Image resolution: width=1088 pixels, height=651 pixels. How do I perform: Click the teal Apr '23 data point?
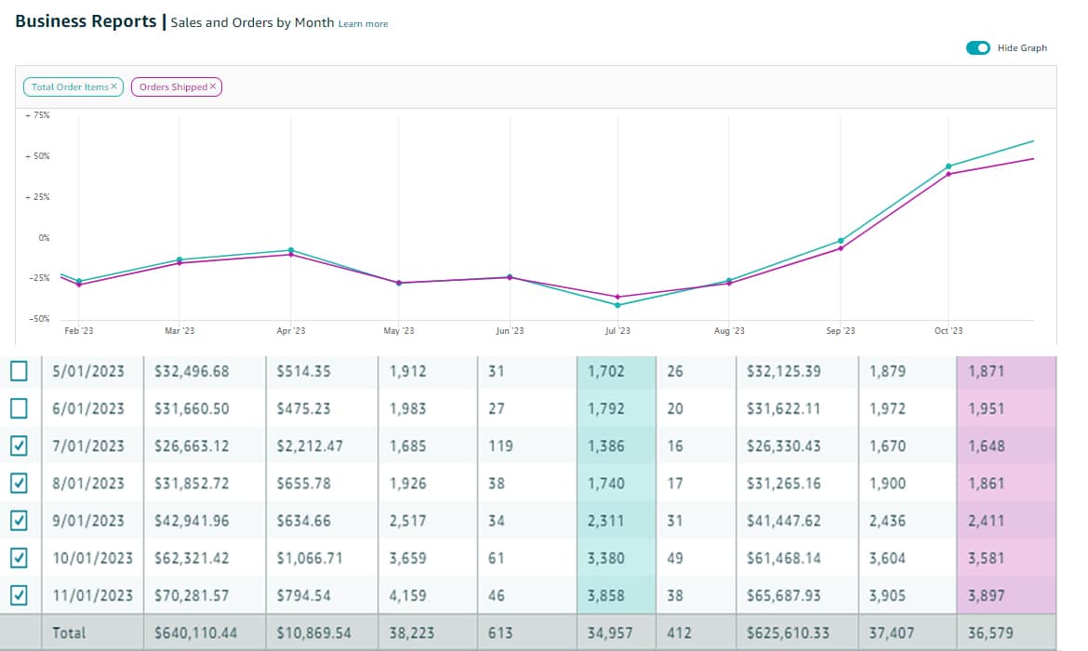click(291, 250)
